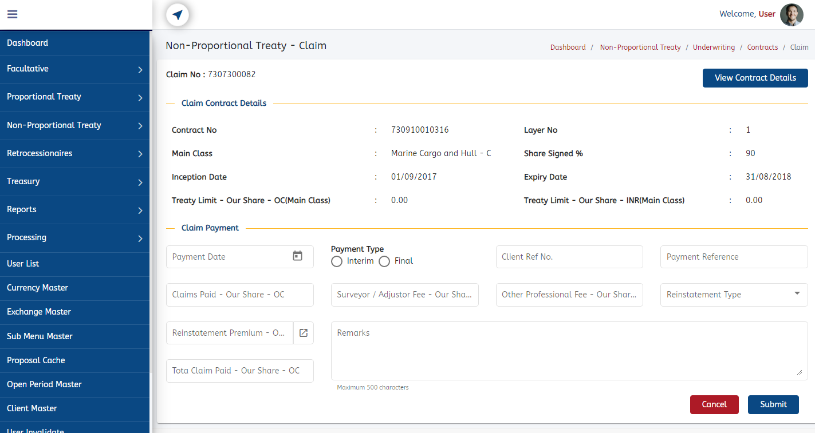
Task: Open Exchange Master in the sidebar
Action: [x=75, y=312]
